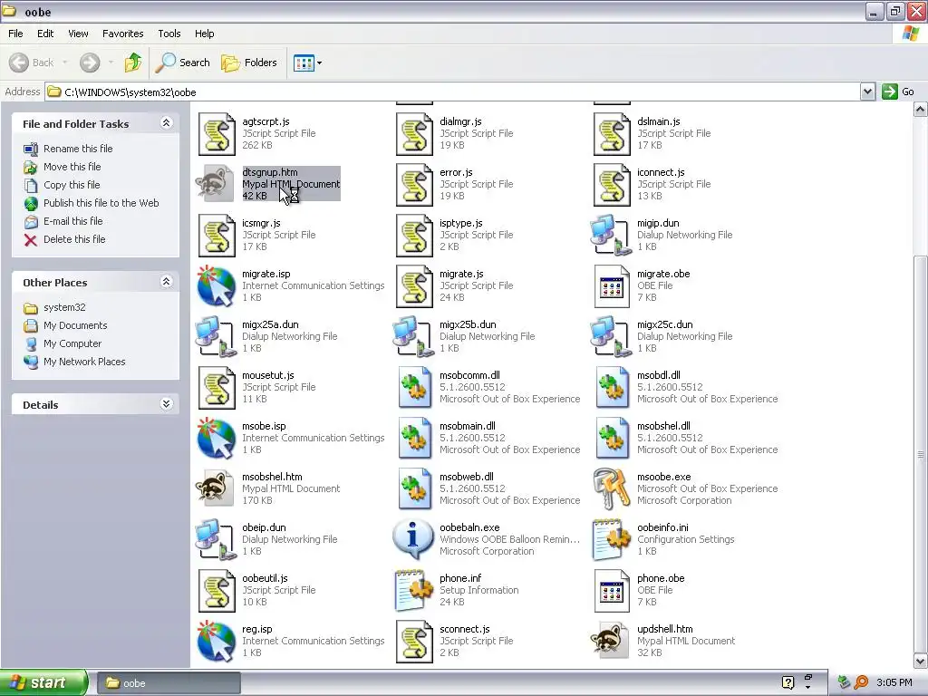Click the scrollbar up arrow
This screenshot has width=928, height=696.
coord(920,110)
